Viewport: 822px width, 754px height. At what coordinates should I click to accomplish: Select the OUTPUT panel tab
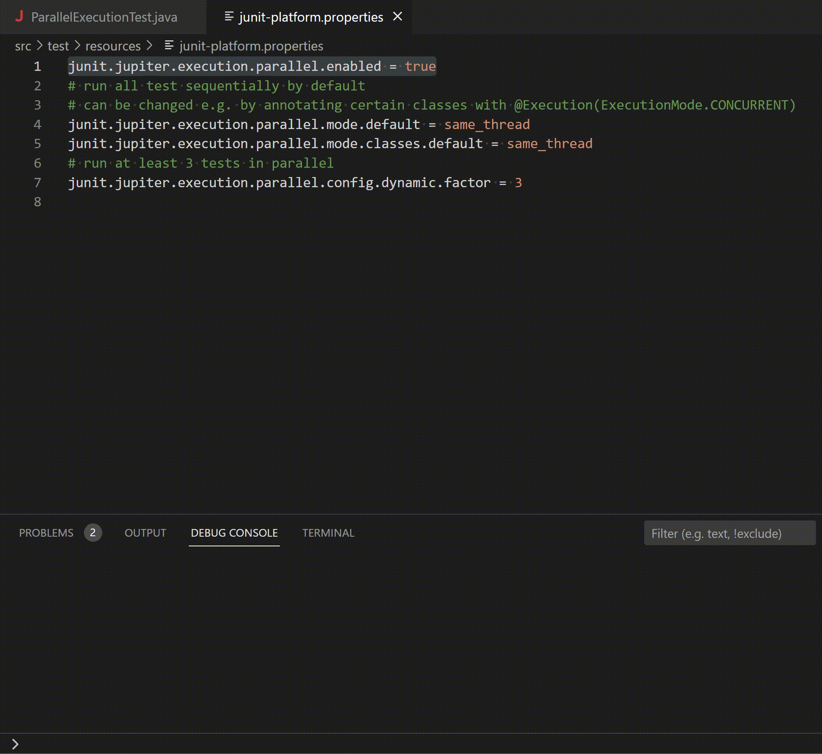[145, 533]
